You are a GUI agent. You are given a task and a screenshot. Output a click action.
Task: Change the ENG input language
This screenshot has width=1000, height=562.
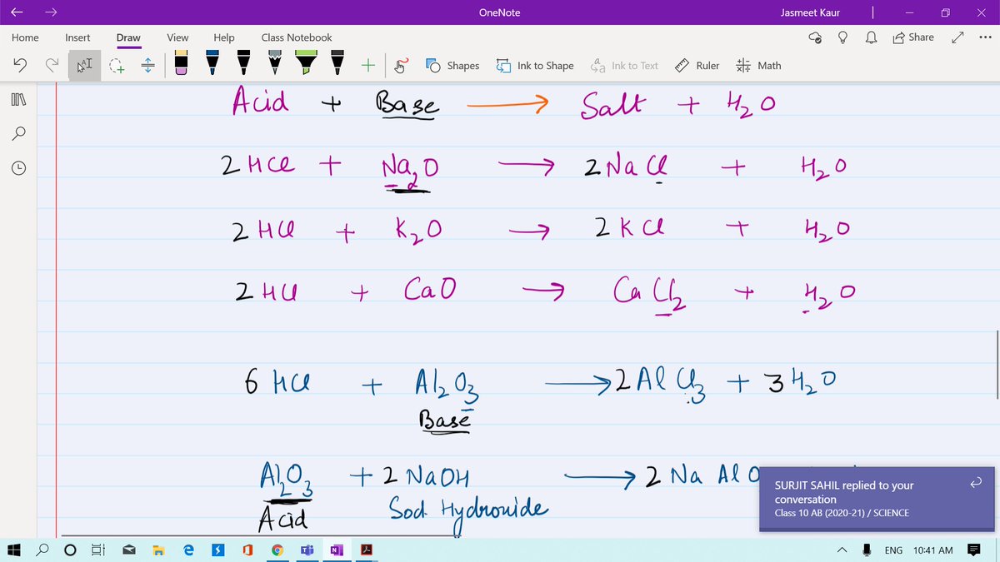[893, 550]
